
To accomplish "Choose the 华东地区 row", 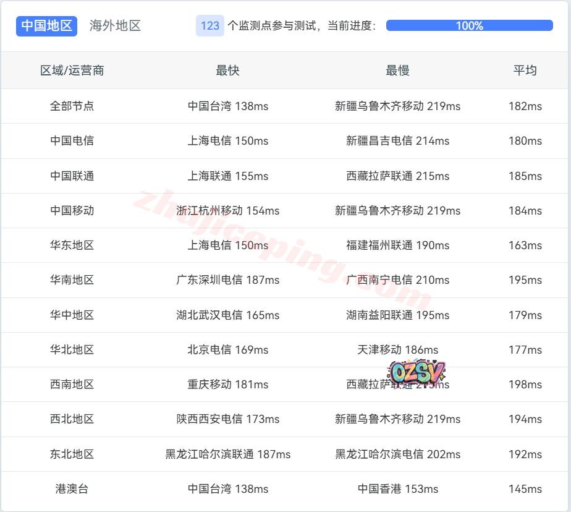I will pyautogui.click(x=72, y=245).
